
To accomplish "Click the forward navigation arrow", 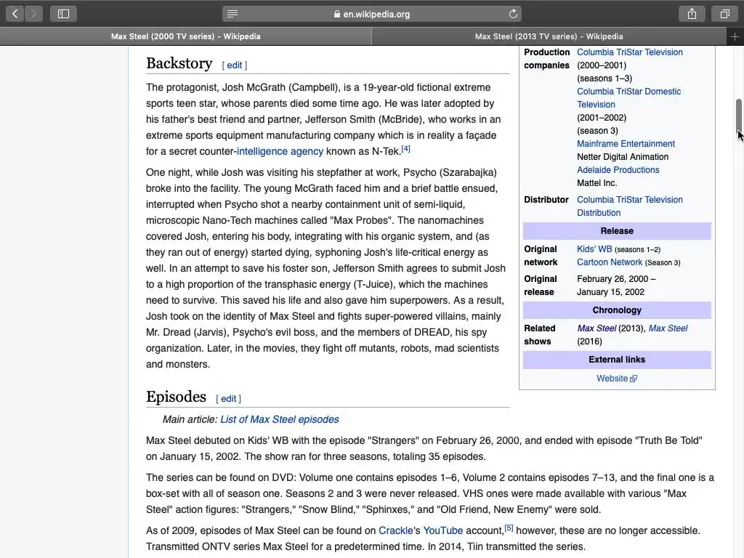I will (33, 14).
